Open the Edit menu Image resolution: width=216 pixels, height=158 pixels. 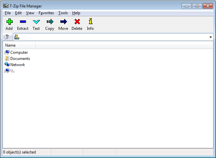click(x=18, y=13)
